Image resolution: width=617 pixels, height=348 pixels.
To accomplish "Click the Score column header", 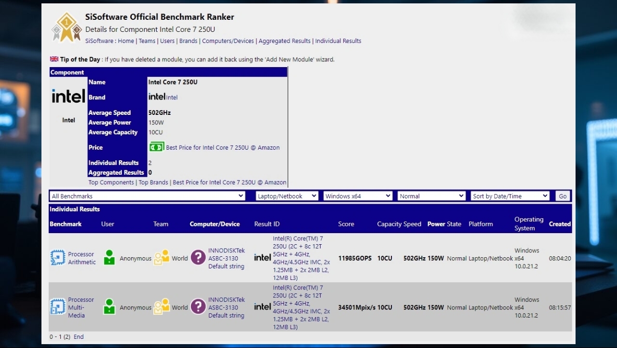I will pyautogui.click(x=346, y=224).
